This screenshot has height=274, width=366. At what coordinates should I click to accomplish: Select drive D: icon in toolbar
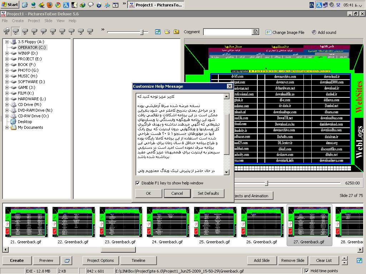click(x=25, y=31)
